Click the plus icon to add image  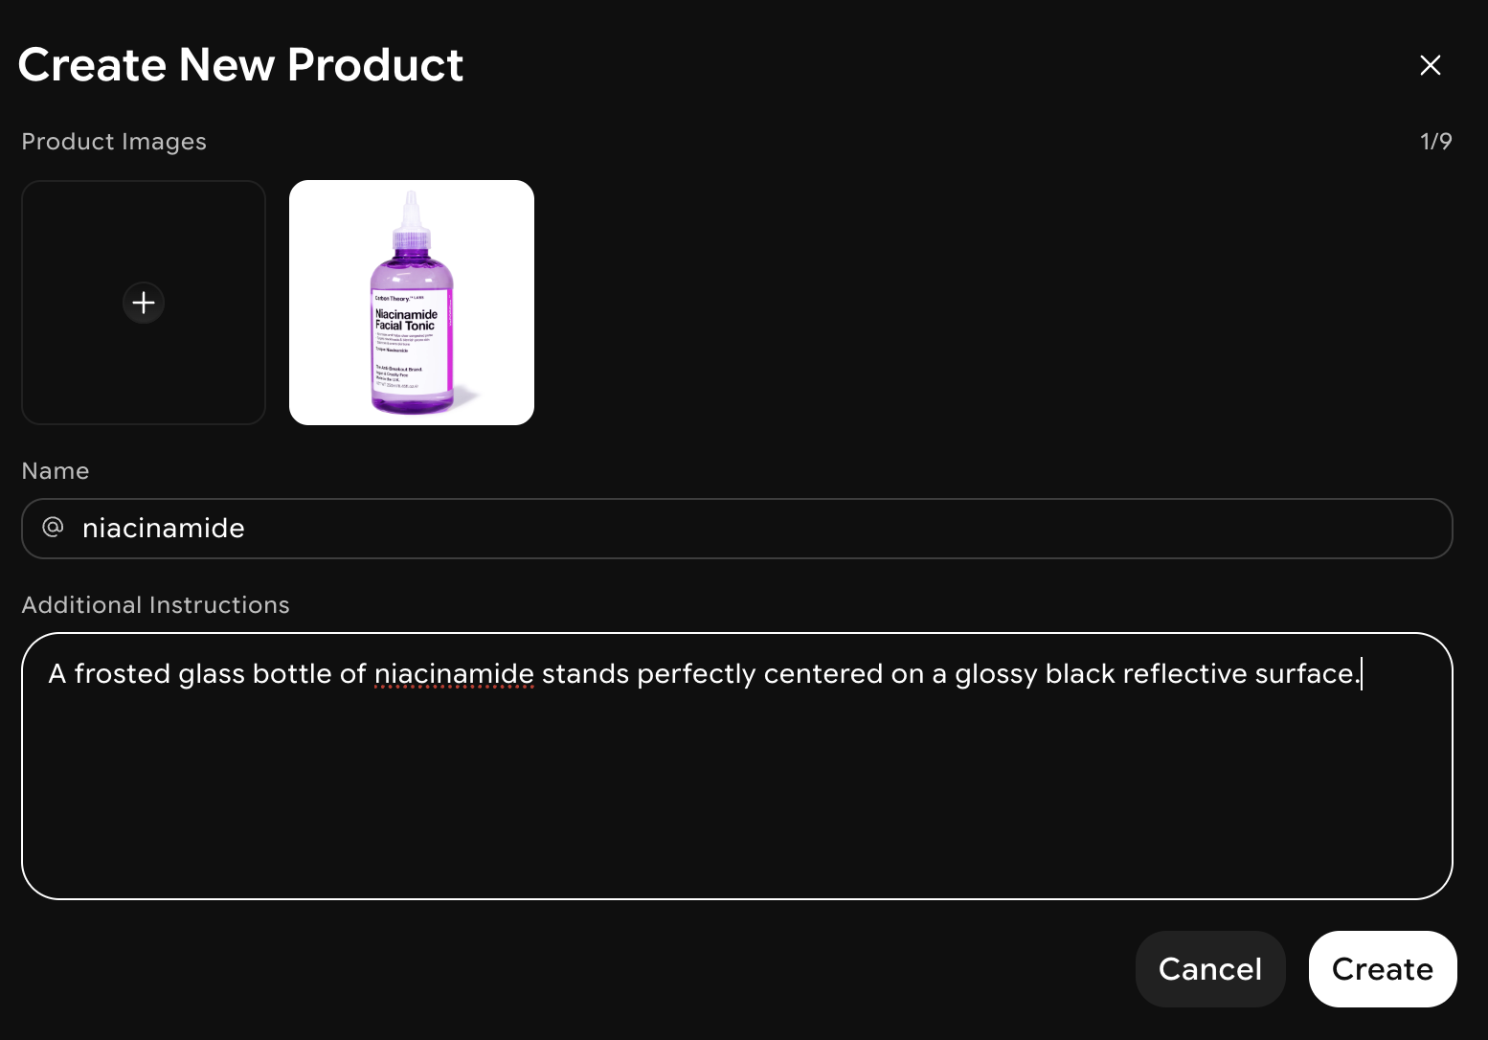click(144, 303)
